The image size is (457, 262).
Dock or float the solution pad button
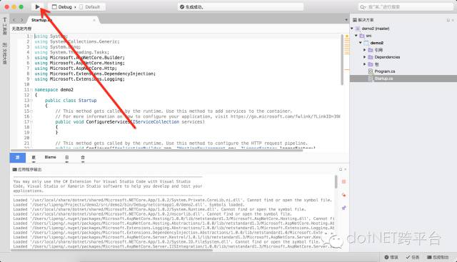pos(448,20)
